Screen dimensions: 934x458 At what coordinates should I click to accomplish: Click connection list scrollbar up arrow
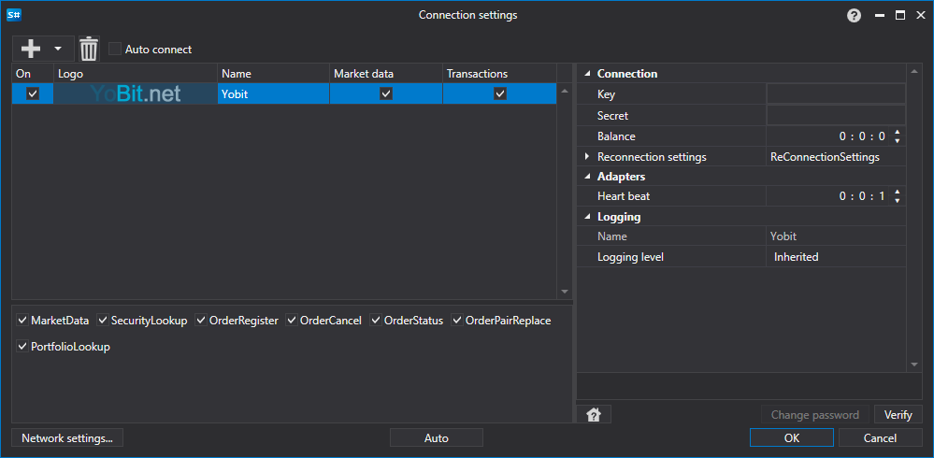pos(565,91)
